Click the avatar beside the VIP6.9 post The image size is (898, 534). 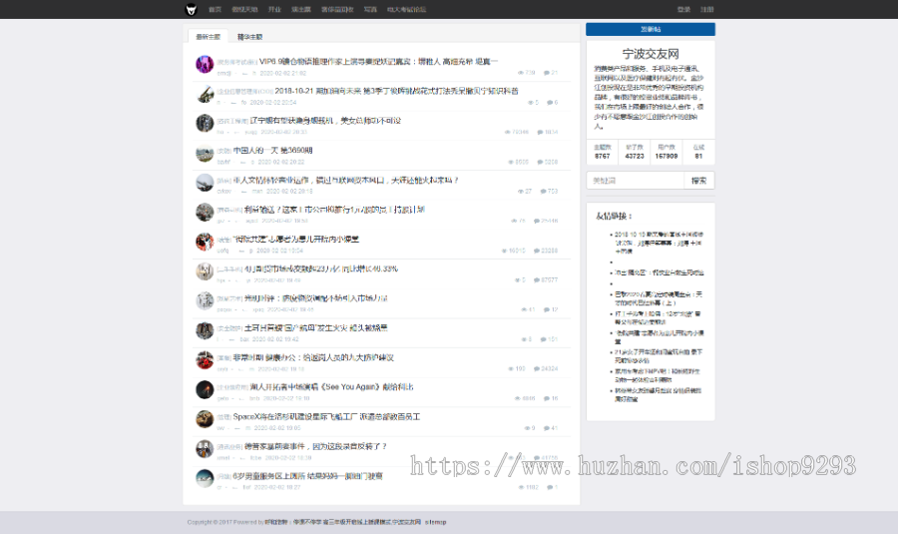205,64
